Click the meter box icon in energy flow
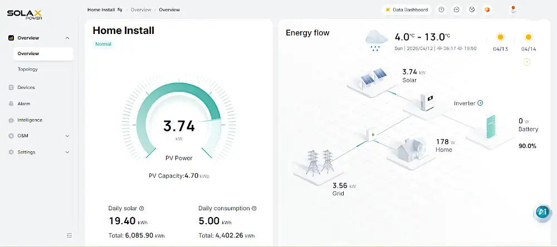 372,135
